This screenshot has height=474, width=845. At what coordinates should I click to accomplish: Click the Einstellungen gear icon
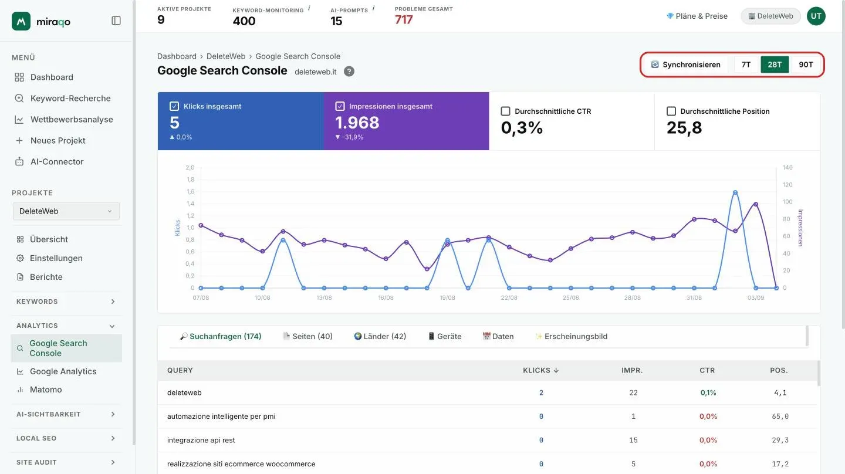20,258
